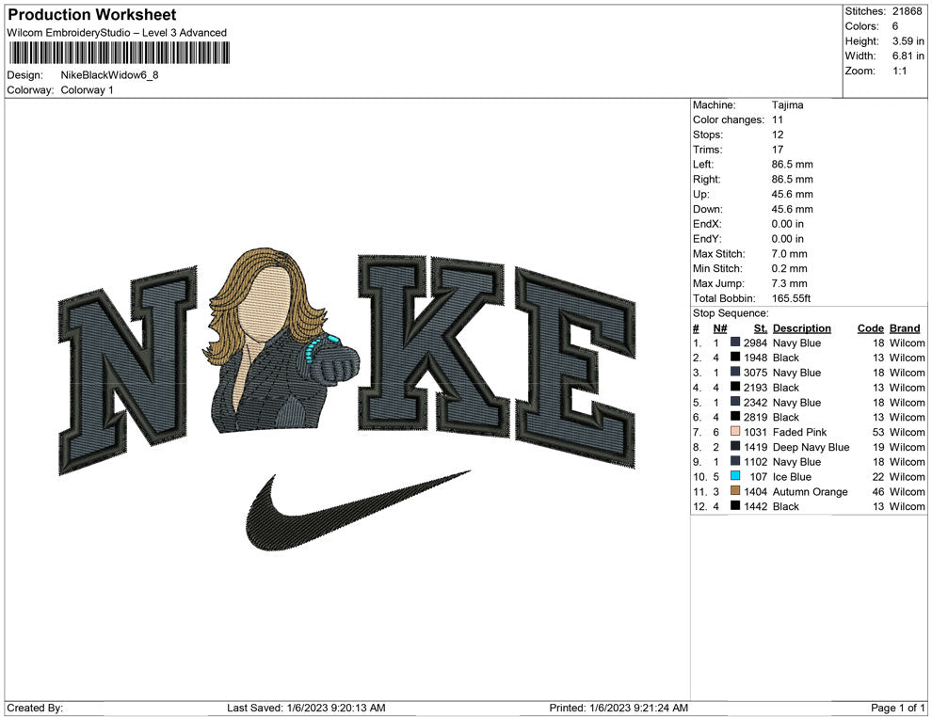Click the 'N#' column header
Screen dimensions: 932x717
click(x=720, y=327)
